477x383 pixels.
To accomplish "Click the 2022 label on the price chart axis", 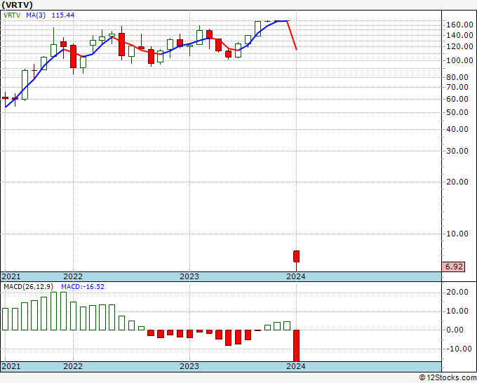I will 73,276.
